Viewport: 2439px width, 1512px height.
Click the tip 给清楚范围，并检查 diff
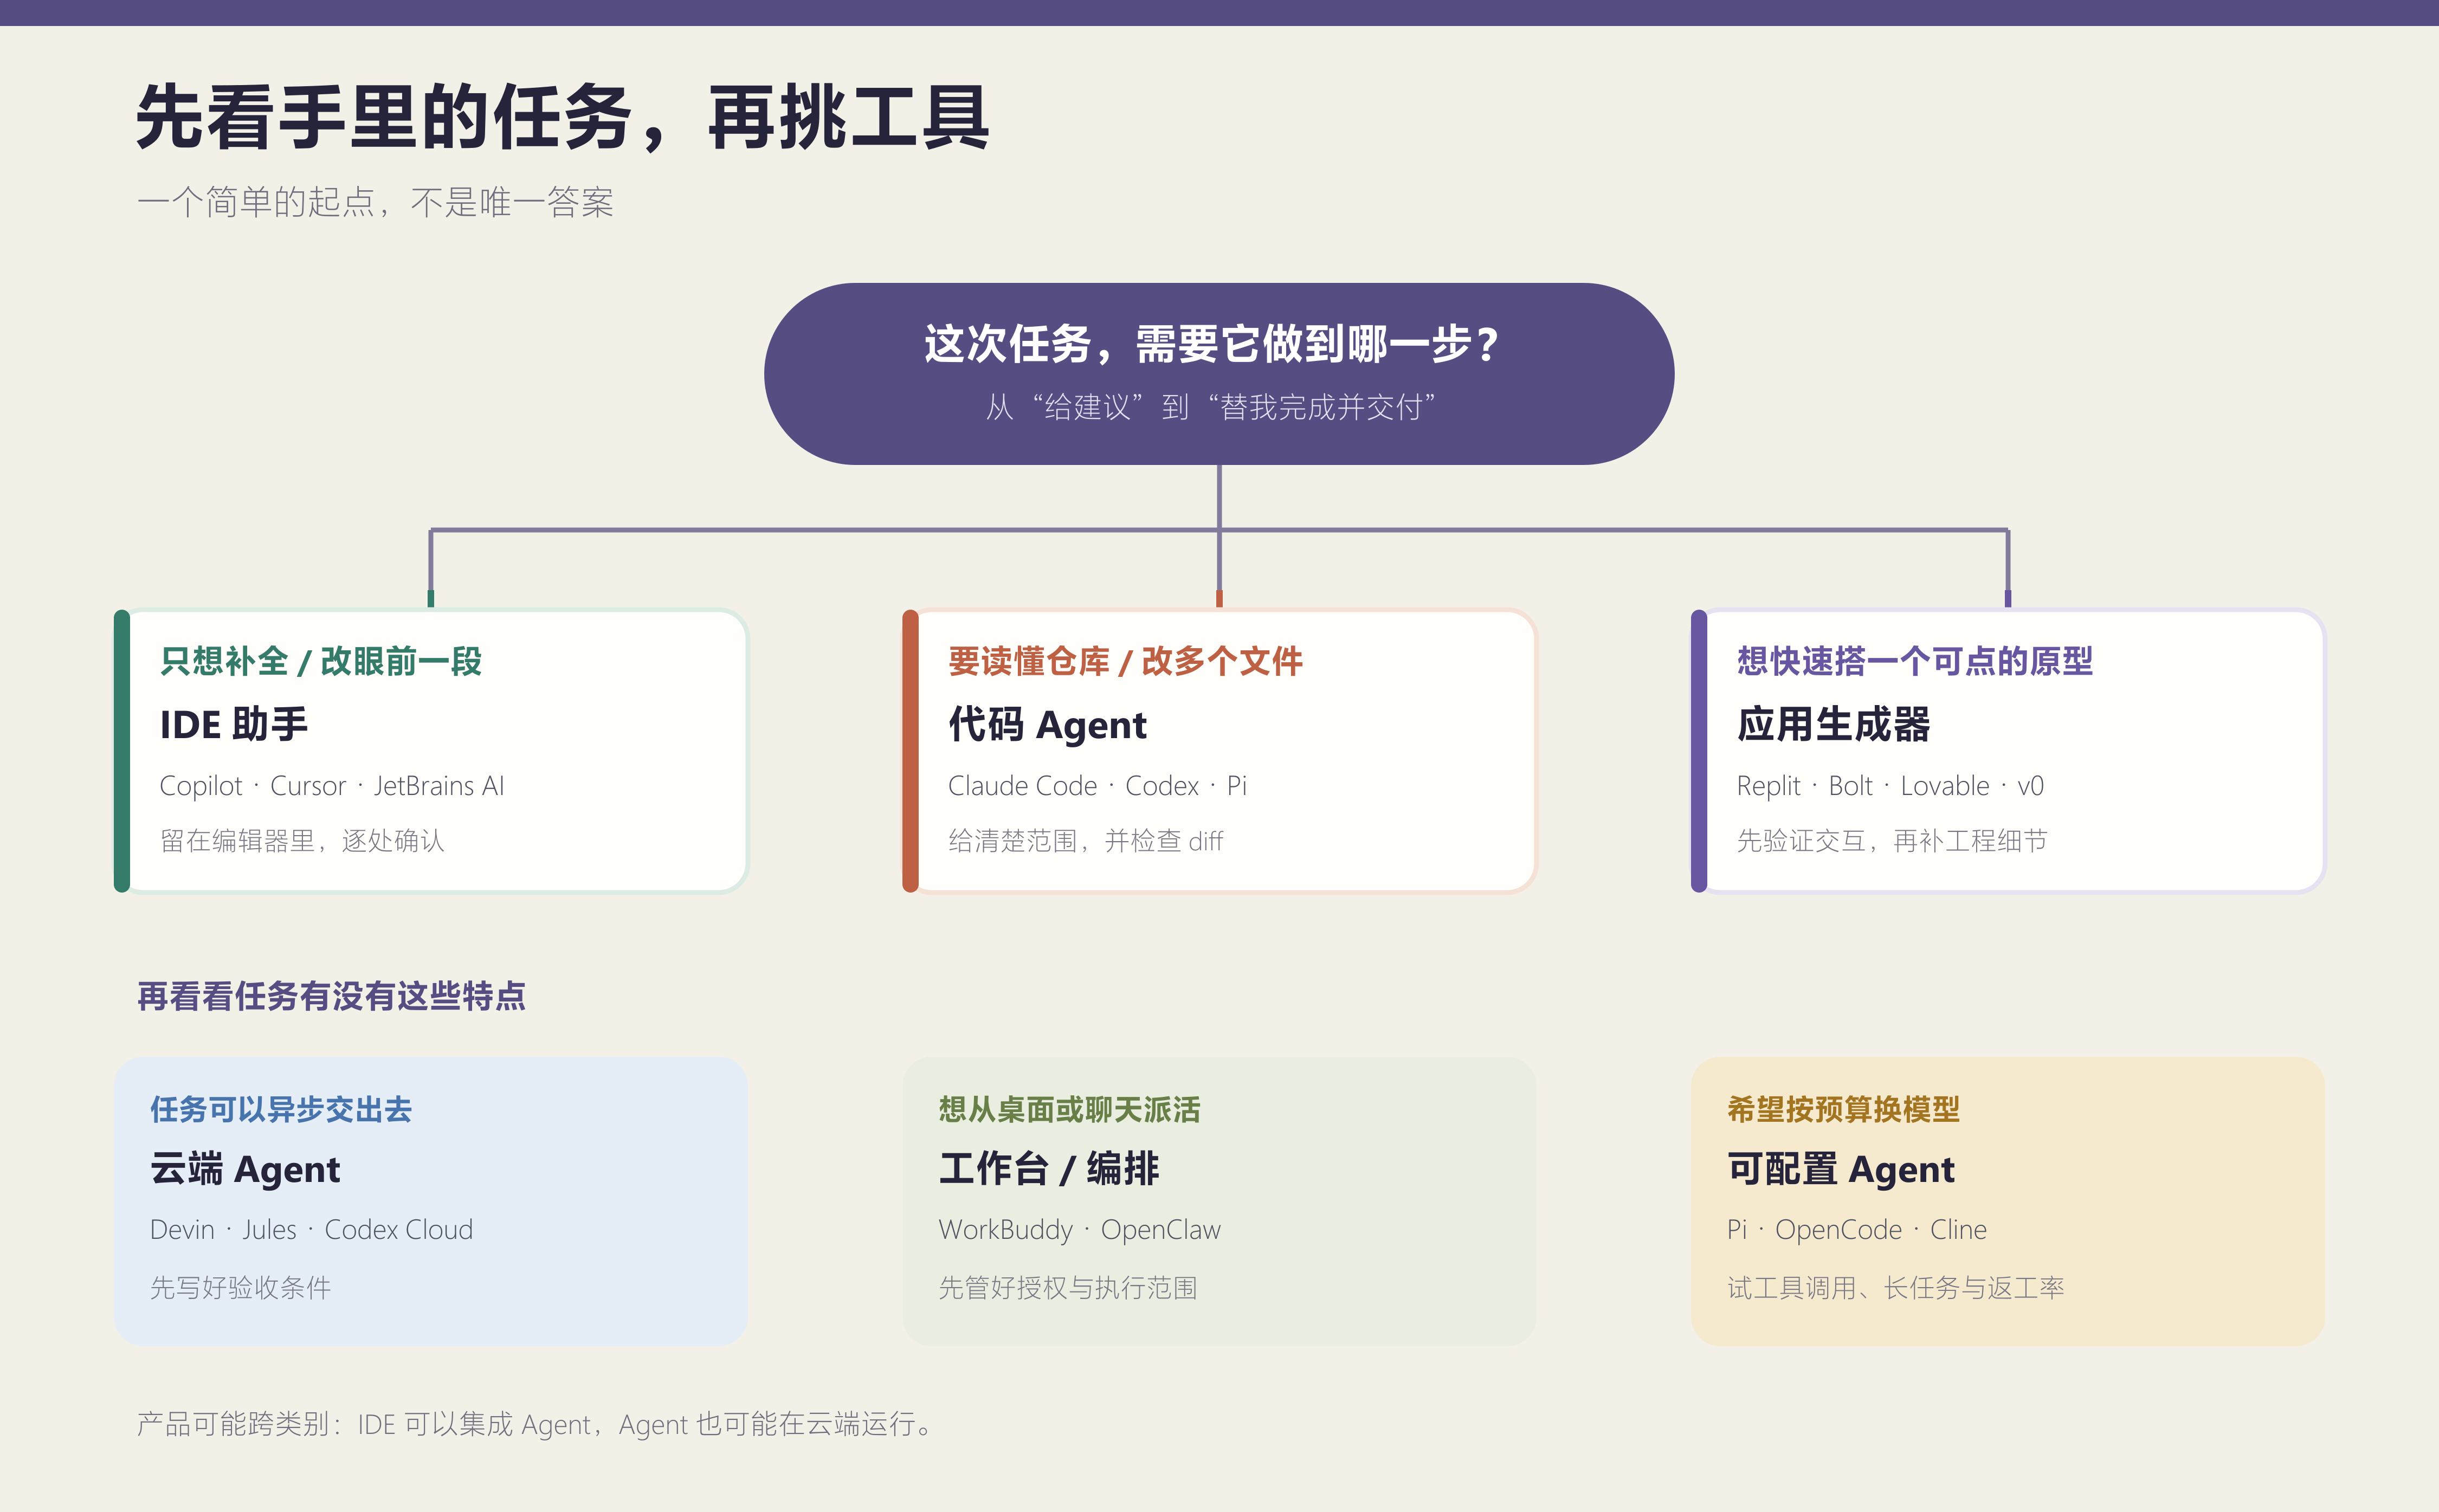[1085, 841]
